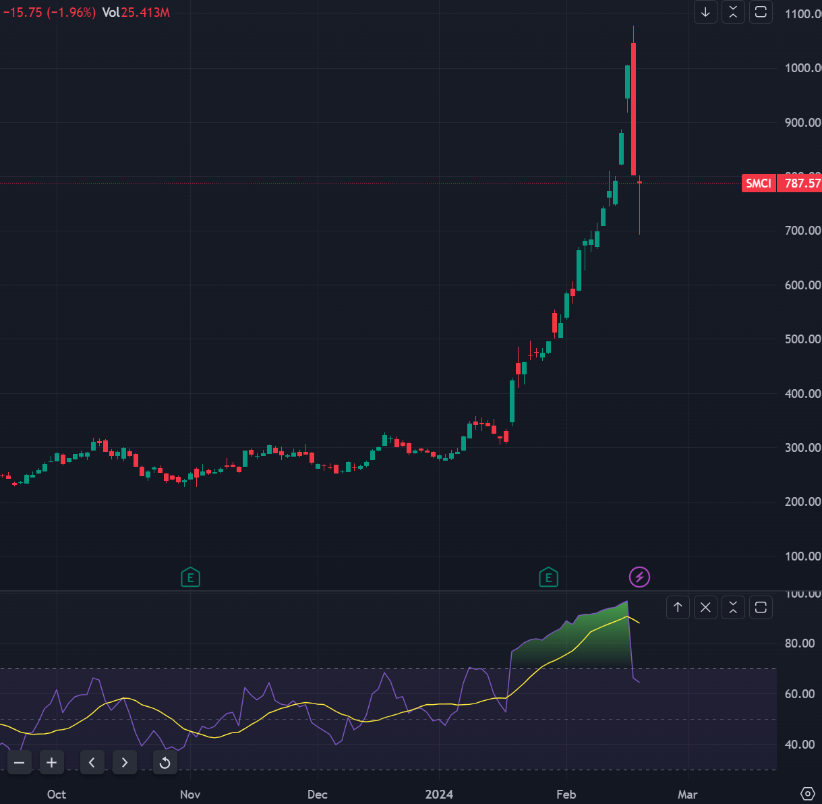Collapse the main price pane
The height and width of the screenshot is (804, 822).
[x=733, y=12]
